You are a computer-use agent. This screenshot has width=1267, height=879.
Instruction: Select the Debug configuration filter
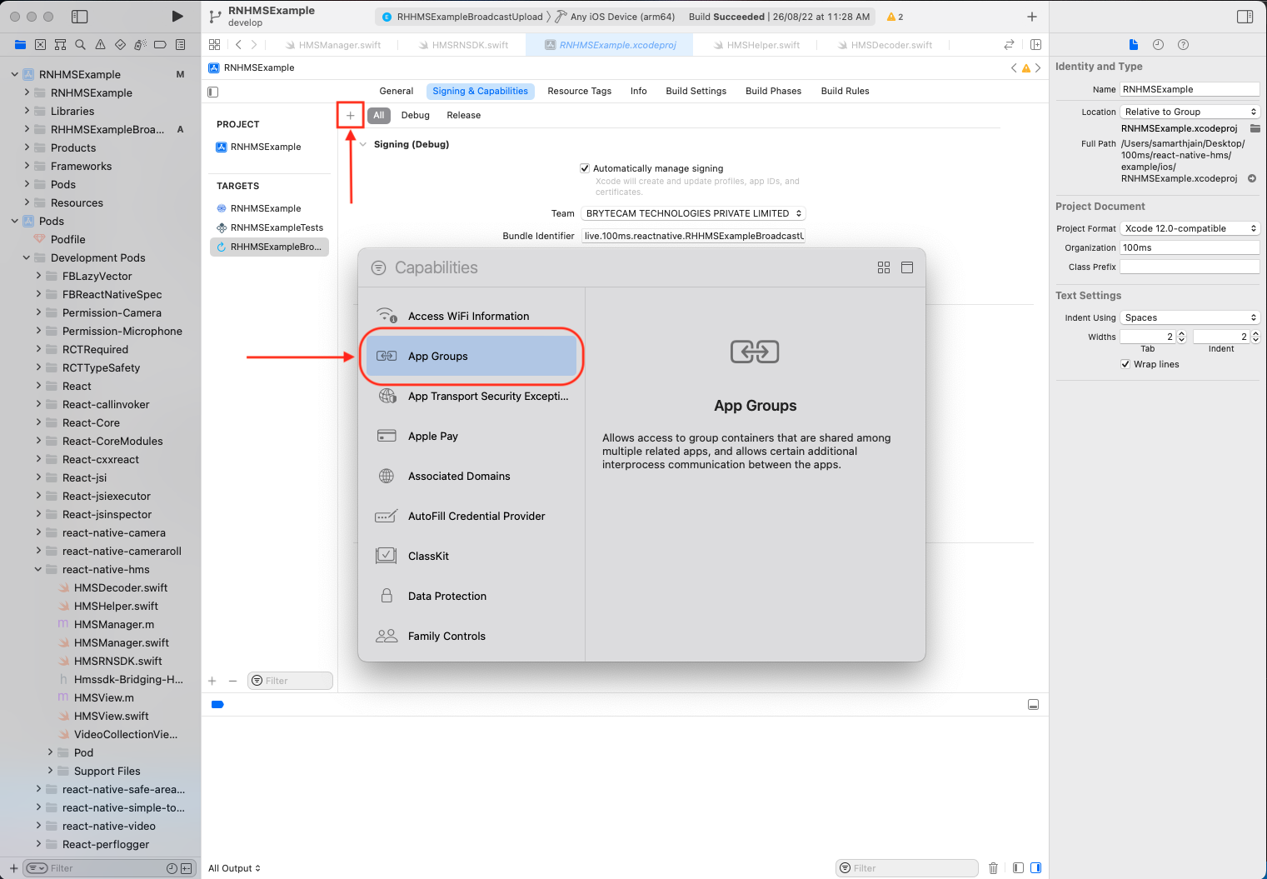click(415, 116)
